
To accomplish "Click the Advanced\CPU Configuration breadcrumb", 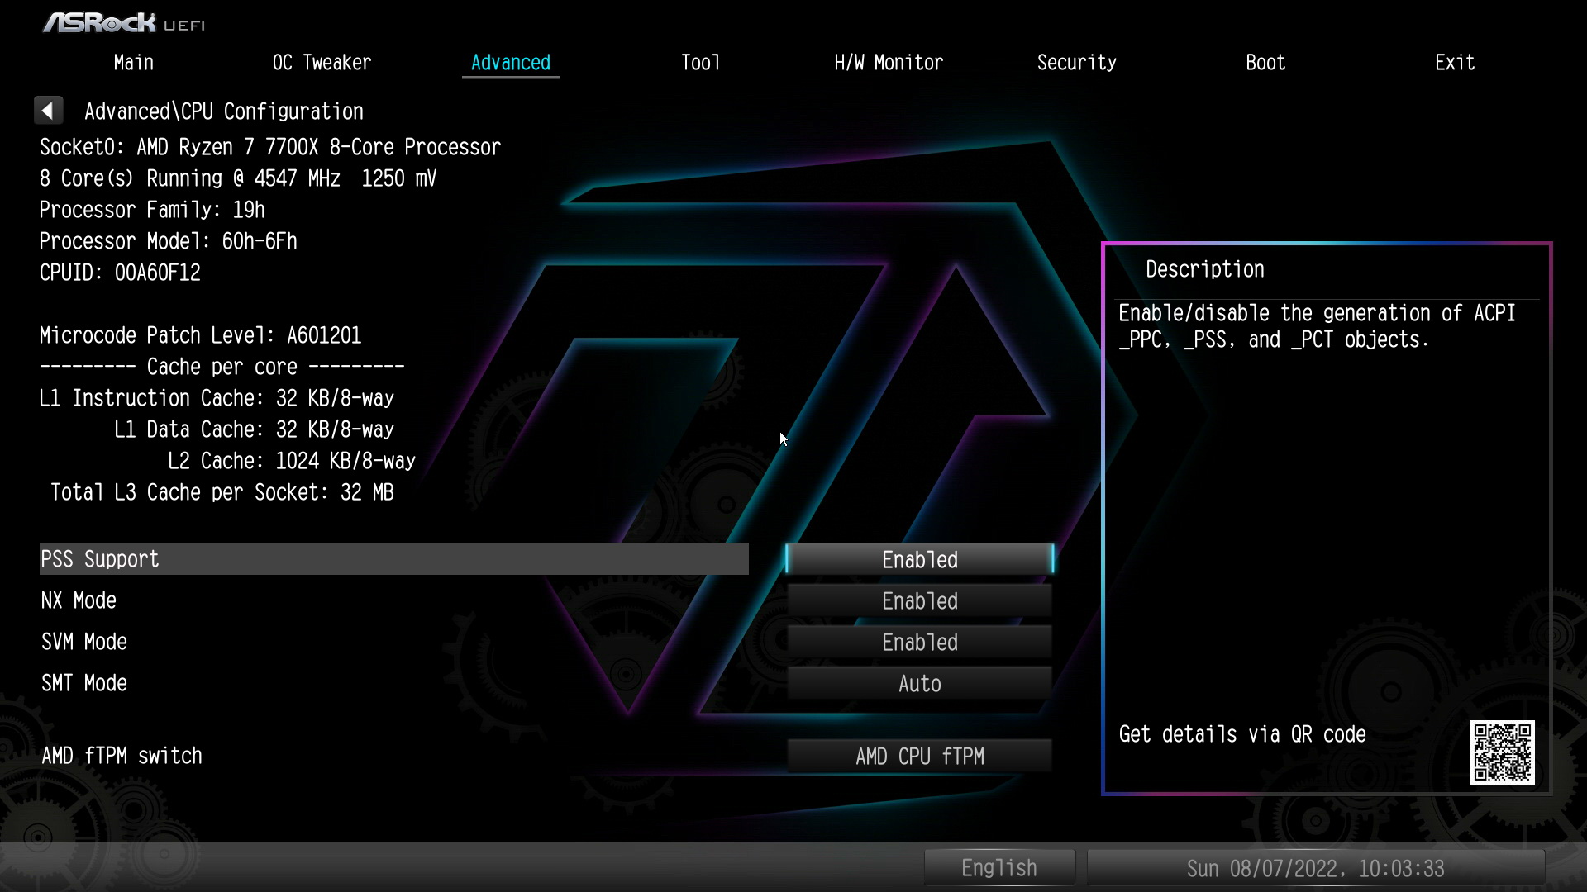I will [224, 111].
